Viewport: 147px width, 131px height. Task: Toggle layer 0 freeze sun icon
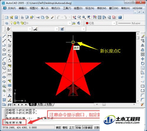point(15,23)
